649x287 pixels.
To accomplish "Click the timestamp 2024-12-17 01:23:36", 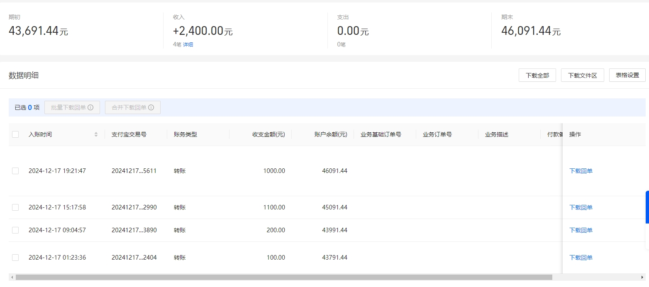I will coord(57,258).
